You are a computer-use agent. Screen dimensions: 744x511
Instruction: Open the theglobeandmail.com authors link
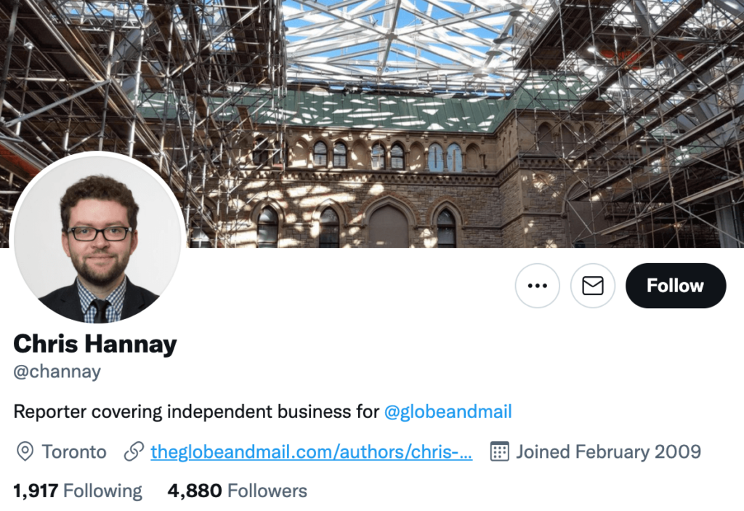[x=312, y=452]
